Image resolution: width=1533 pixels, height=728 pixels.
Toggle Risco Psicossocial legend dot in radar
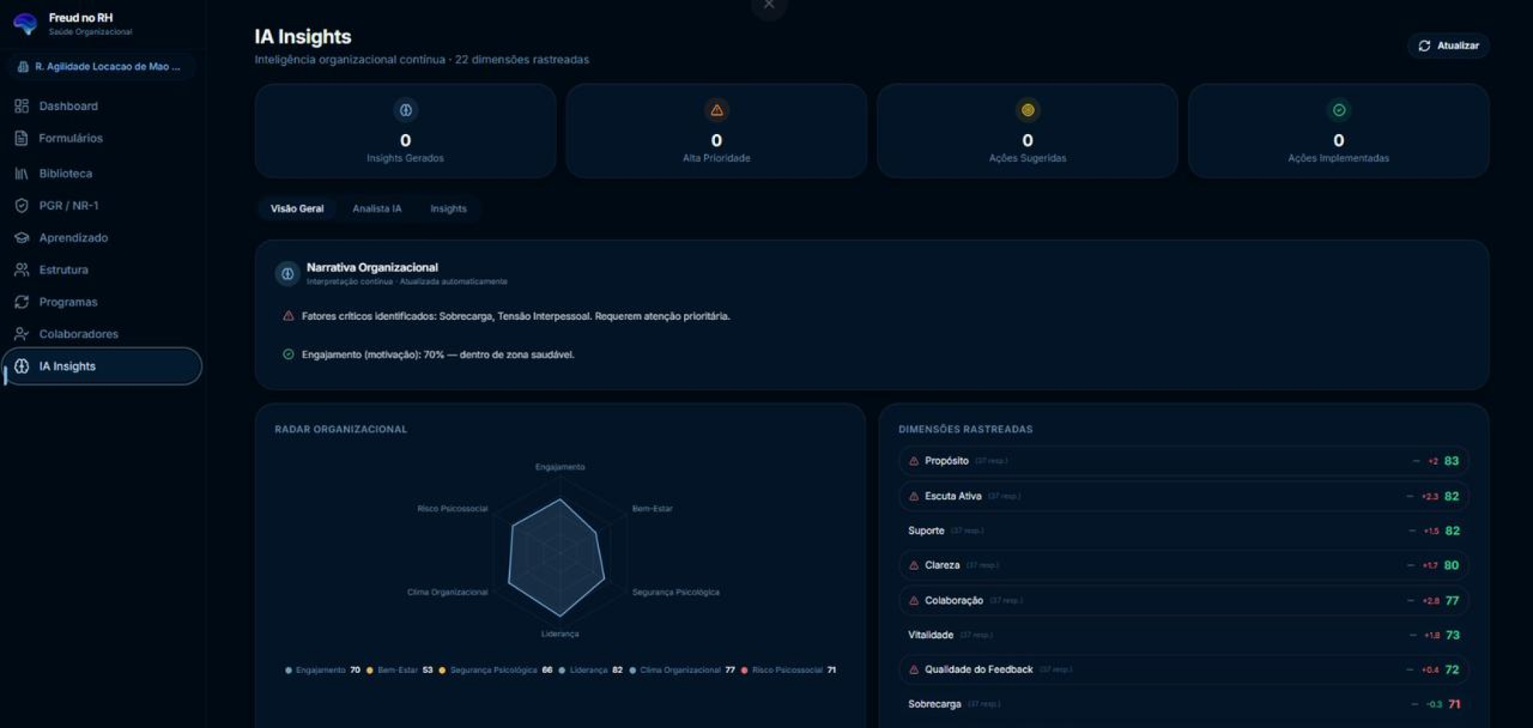(x=744, y=671)
